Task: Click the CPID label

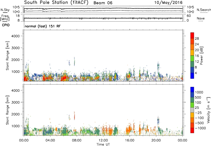Action: 6,25
